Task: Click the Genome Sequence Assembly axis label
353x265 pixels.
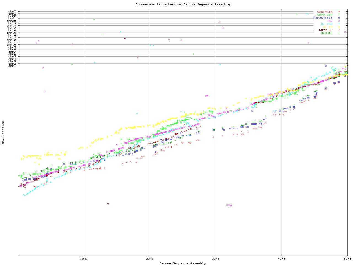Action: click(x=183, y=263)
